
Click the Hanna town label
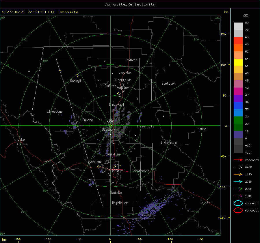[202, 129]
